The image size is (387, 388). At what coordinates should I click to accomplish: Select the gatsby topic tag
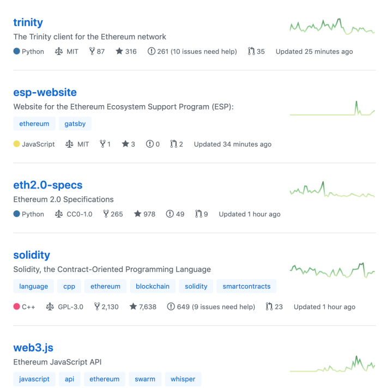pyautogui.click(x=75, y=124)
